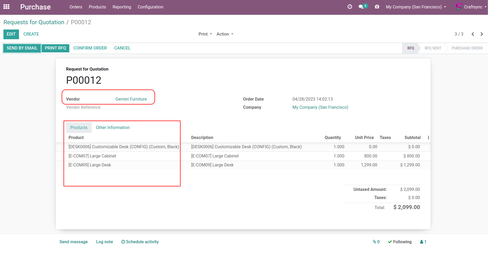Viewport: 494px width, 253px height.
Task: Open the My Company (San Francisco) switcher
Action: click(x=416, y=7)
